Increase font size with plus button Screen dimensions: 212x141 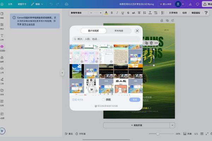pos(101,13)
